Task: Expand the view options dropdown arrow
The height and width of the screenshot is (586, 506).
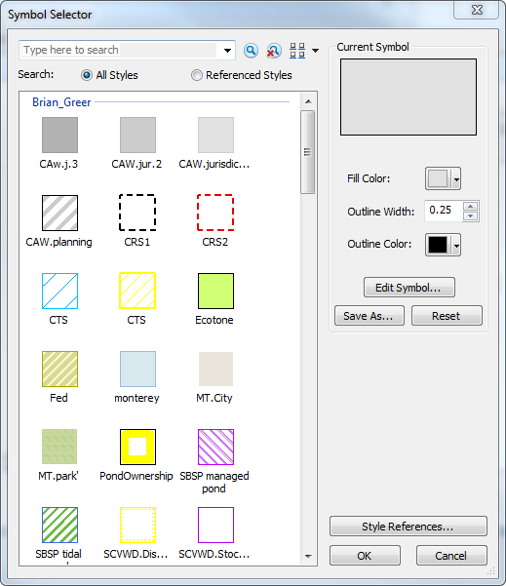Action: click(316, 51)
